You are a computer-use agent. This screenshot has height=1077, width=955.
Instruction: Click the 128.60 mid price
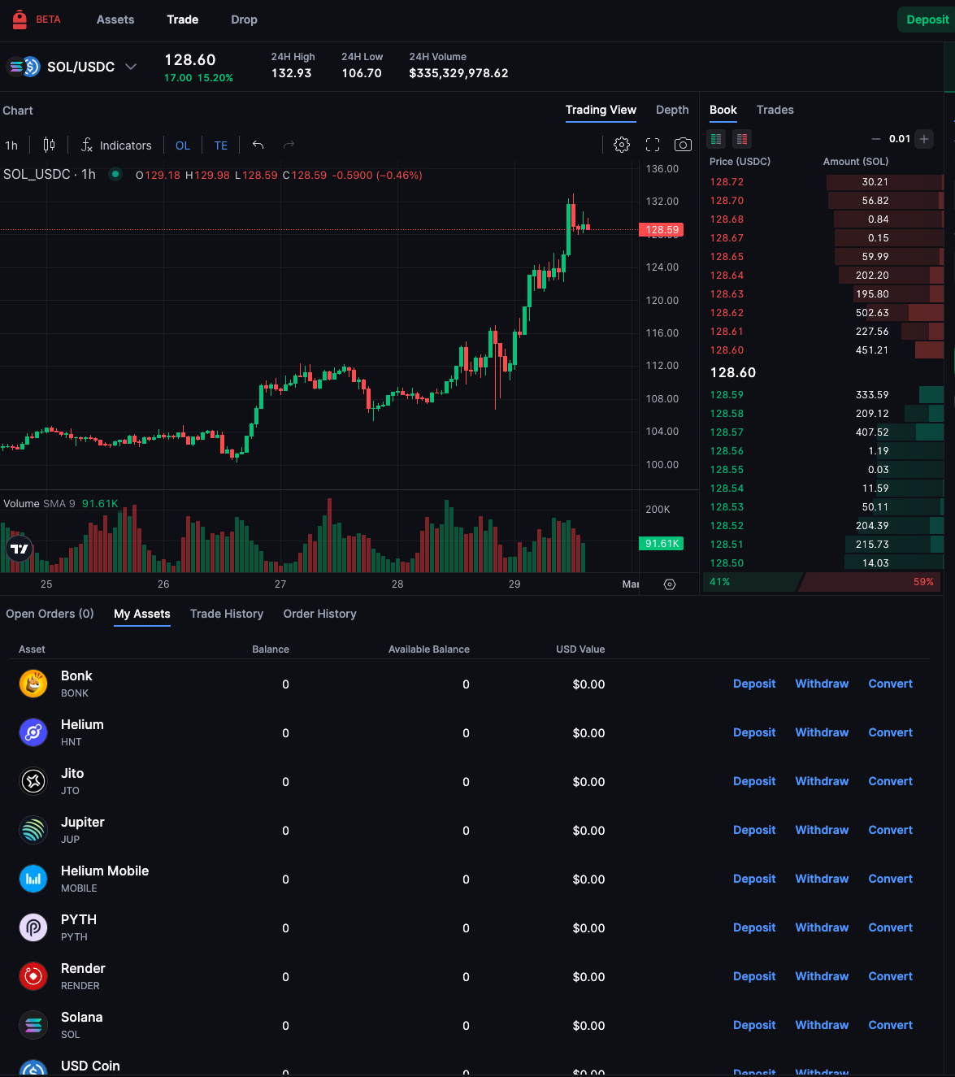point(733,372)
